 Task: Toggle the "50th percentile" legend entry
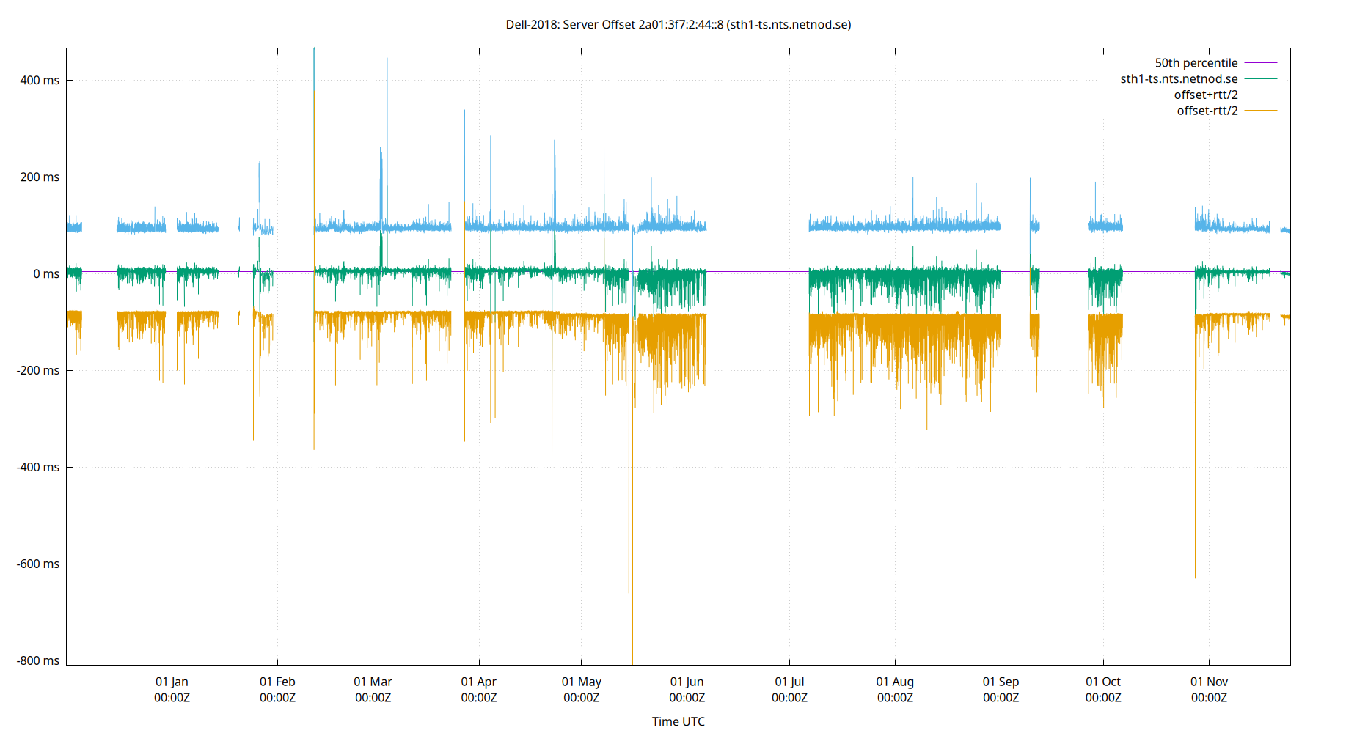(1196, 62)
